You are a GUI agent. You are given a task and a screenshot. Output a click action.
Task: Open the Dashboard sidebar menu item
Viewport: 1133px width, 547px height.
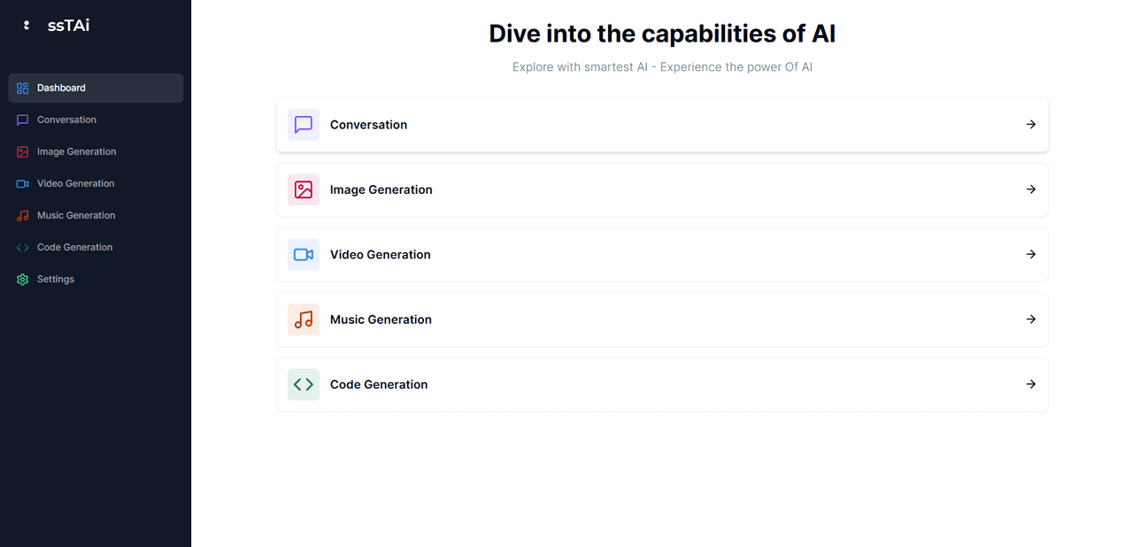[96, 89]
